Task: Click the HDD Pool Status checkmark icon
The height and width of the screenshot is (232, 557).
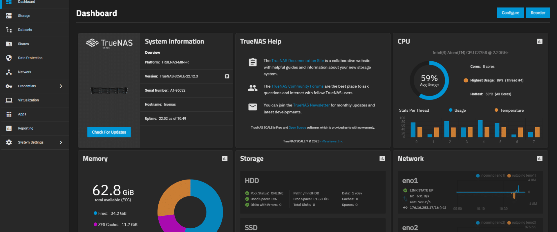Action: pos(247,193)
